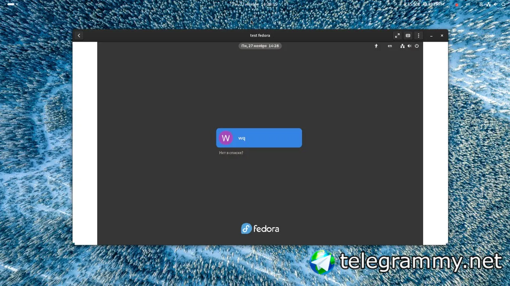Open the accessibility menu on the login screen
Screen dimensions: 510x286
click(376, 46)
